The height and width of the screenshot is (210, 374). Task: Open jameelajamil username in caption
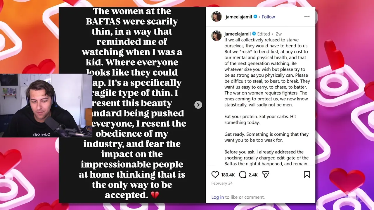click(238, 34)
